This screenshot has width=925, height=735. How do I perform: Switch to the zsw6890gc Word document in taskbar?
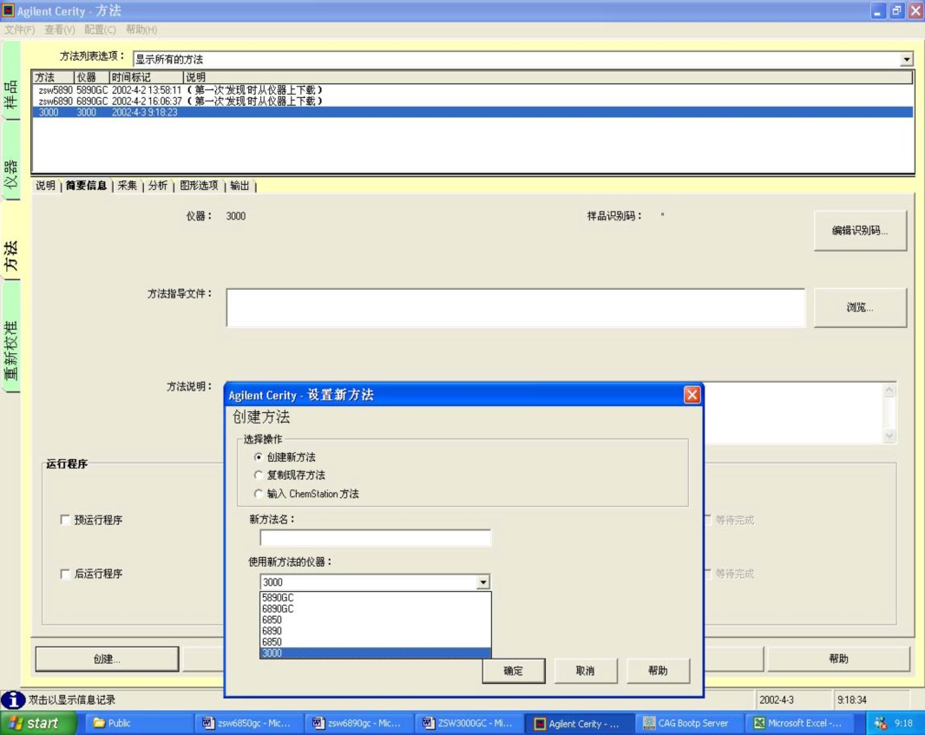point(357,723)
